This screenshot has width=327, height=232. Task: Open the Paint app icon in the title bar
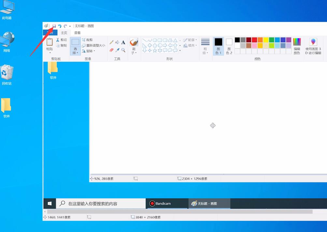tap(46, 26)
